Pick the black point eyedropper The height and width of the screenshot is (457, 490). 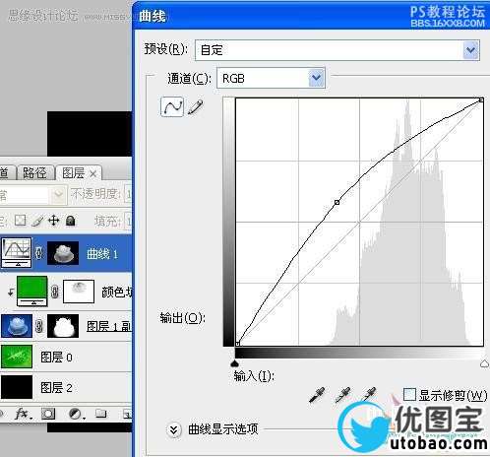[317, 395]
